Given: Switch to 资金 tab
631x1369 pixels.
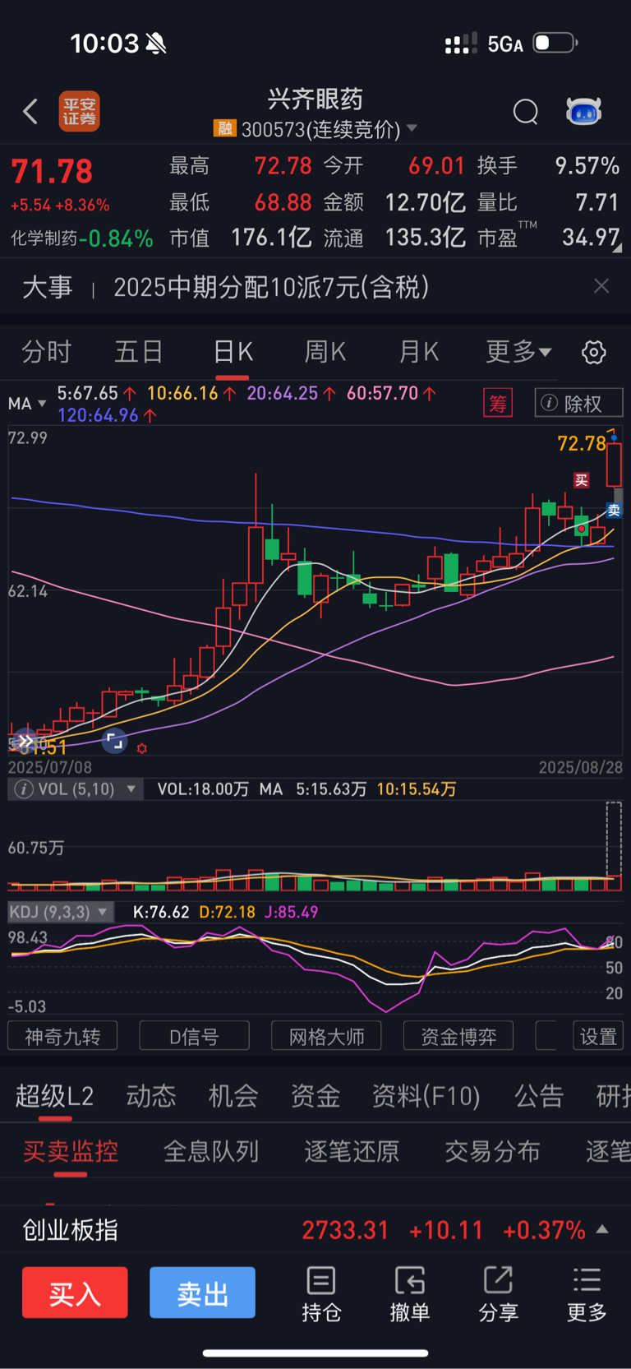Looking at the screenshot, I should coord(315,1096).
